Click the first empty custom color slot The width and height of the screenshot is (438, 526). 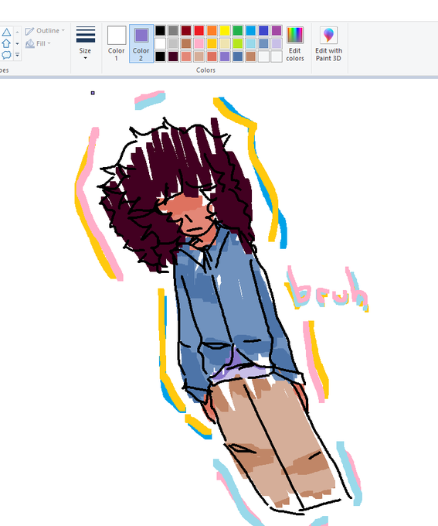tap(263, 56)
